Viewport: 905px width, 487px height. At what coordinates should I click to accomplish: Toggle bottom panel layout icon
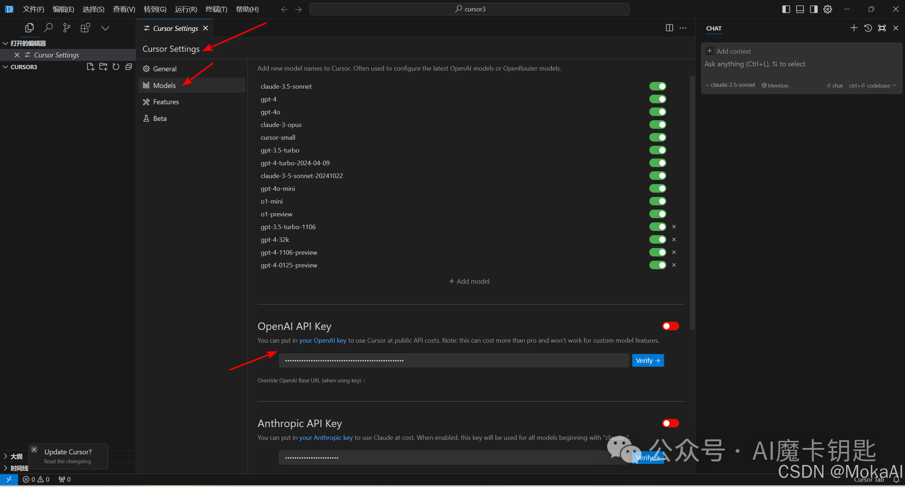[x=800, y=9]
